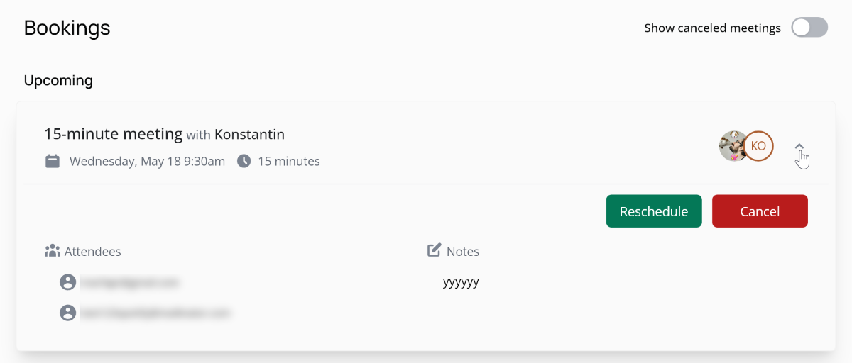Click the first attendee's person icon

[67, 282]
